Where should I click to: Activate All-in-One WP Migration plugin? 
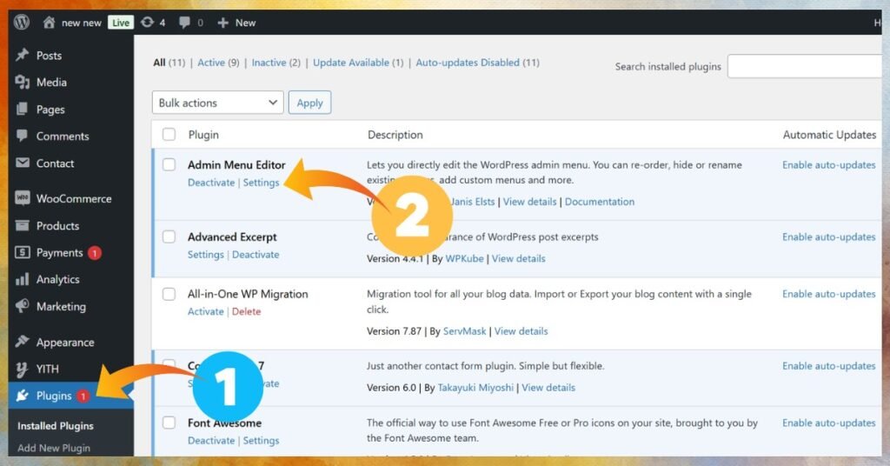pyautogui.click(x=205, y=311)
